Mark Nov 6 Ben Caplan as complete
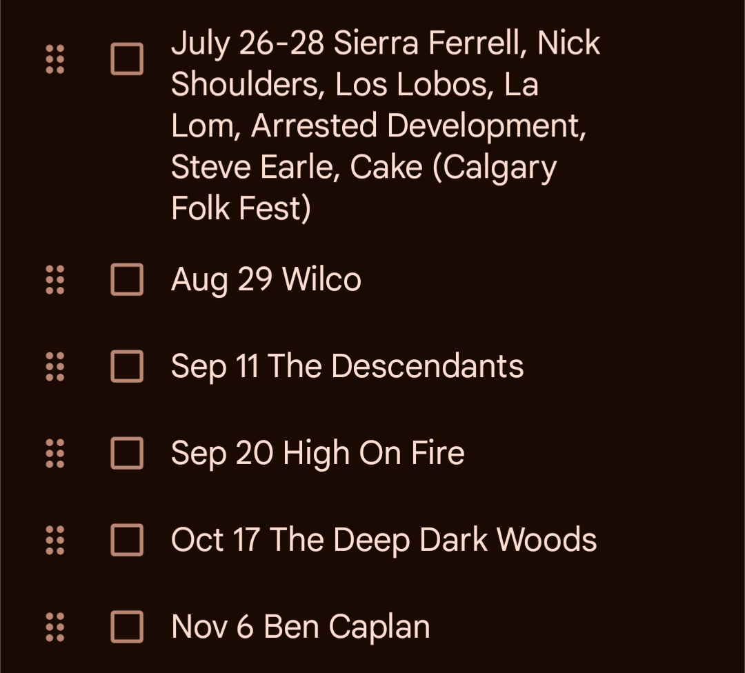This screenshot has width=745, height=673. click(x=127, y=627)
